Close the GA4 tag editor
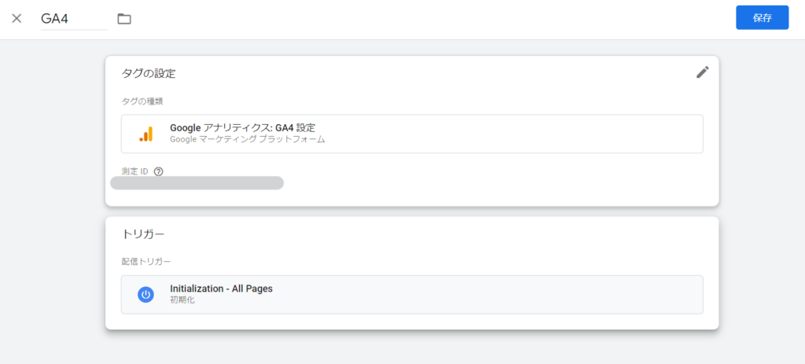Image resolution: width=805 pixels, height=364 pixels. click(x=17, y=19)
